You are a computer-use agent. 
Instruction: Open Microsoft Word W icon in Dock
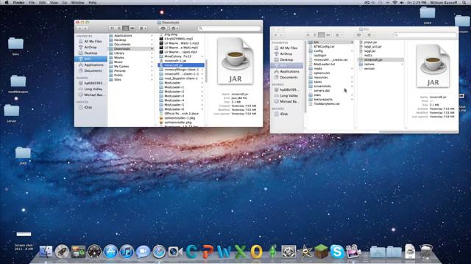click(224, 252)
